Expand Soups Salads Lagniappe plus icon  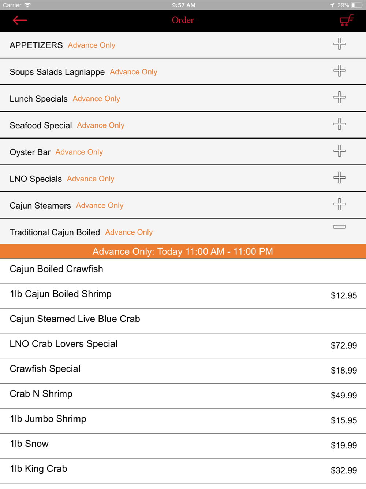pyautogui.click(x=339, y=71)
